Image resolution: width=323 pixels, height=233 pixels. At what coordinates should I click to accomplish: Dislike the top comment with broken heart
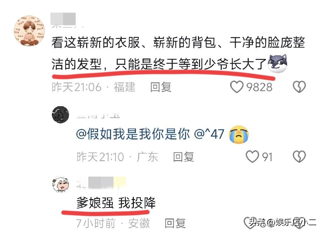299,87
